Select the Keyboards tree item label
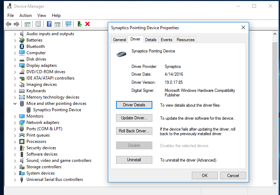This screenshot has width=280, height=195. pos(36,91)
